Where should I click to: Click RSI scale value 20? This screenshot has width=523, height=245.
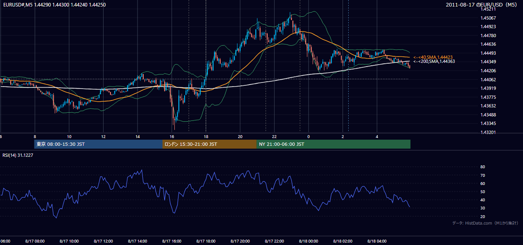pos(483,216)
